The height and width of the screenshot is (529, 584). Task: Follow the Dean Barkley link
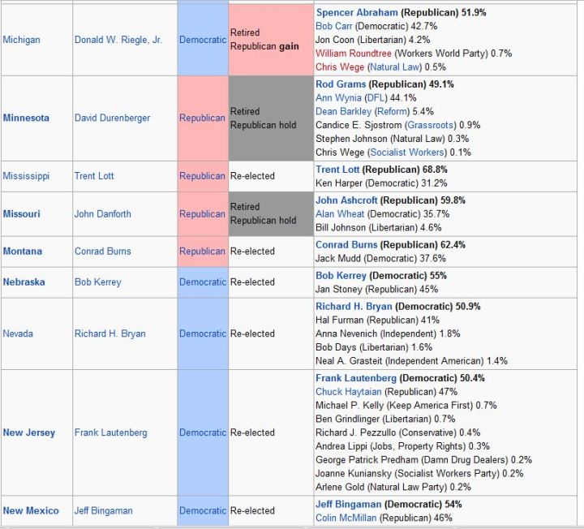coord(343,111)
